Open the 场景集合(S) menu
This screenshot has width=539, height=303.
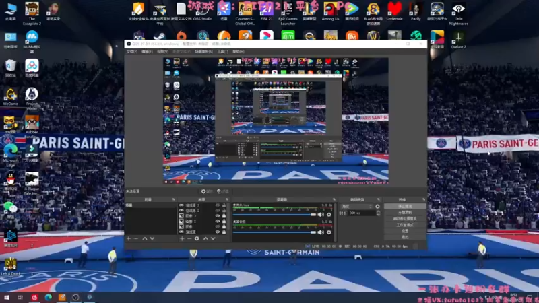click(x=203, y=52)
